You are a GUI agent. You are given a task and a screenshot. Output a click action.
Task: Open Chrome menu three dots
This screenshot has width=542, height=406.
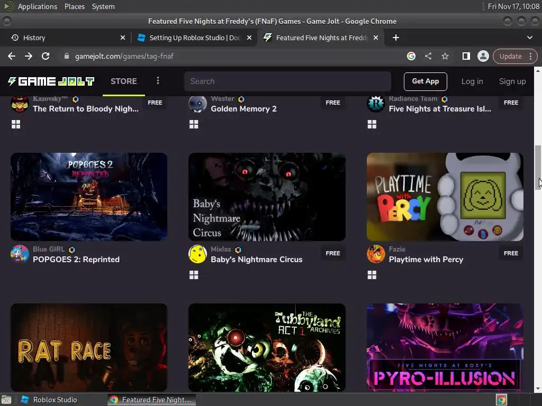click(530, 56)
